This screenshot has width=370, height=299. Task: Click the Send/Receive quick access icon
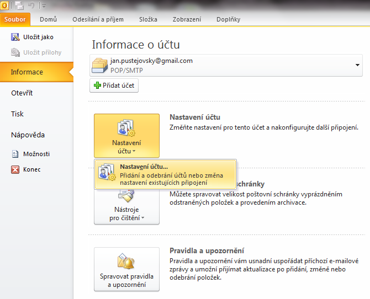[x=19, y=6]
